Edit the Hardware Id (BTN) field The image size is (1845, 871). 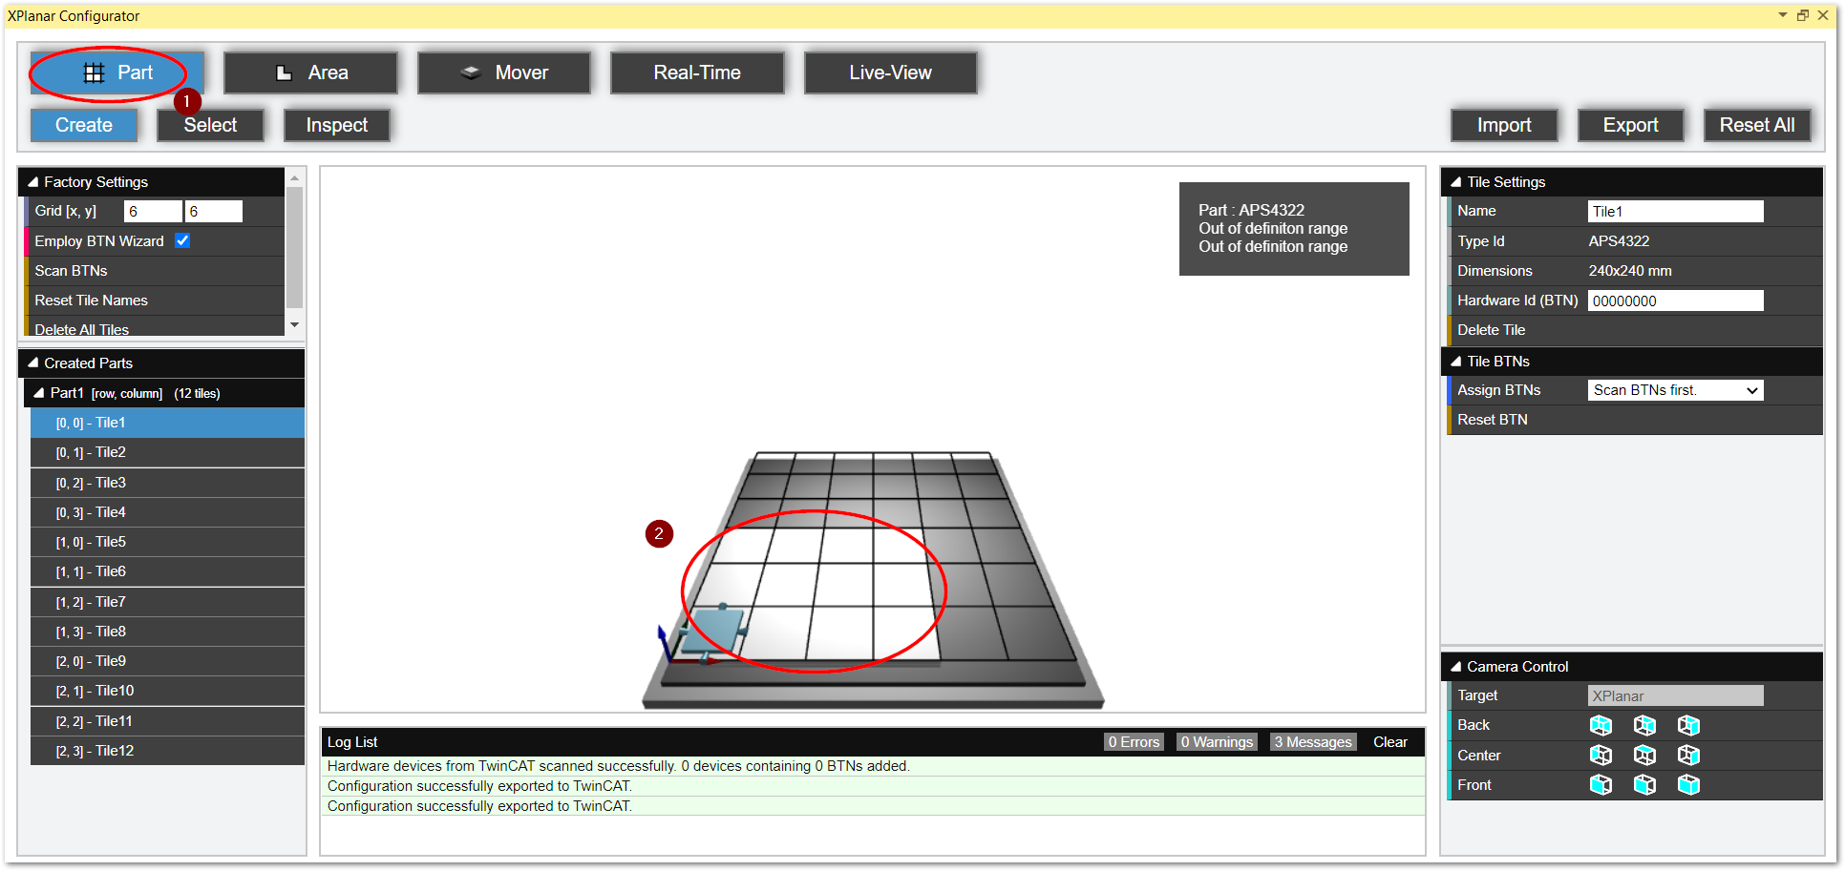[x=1675, y=301]
